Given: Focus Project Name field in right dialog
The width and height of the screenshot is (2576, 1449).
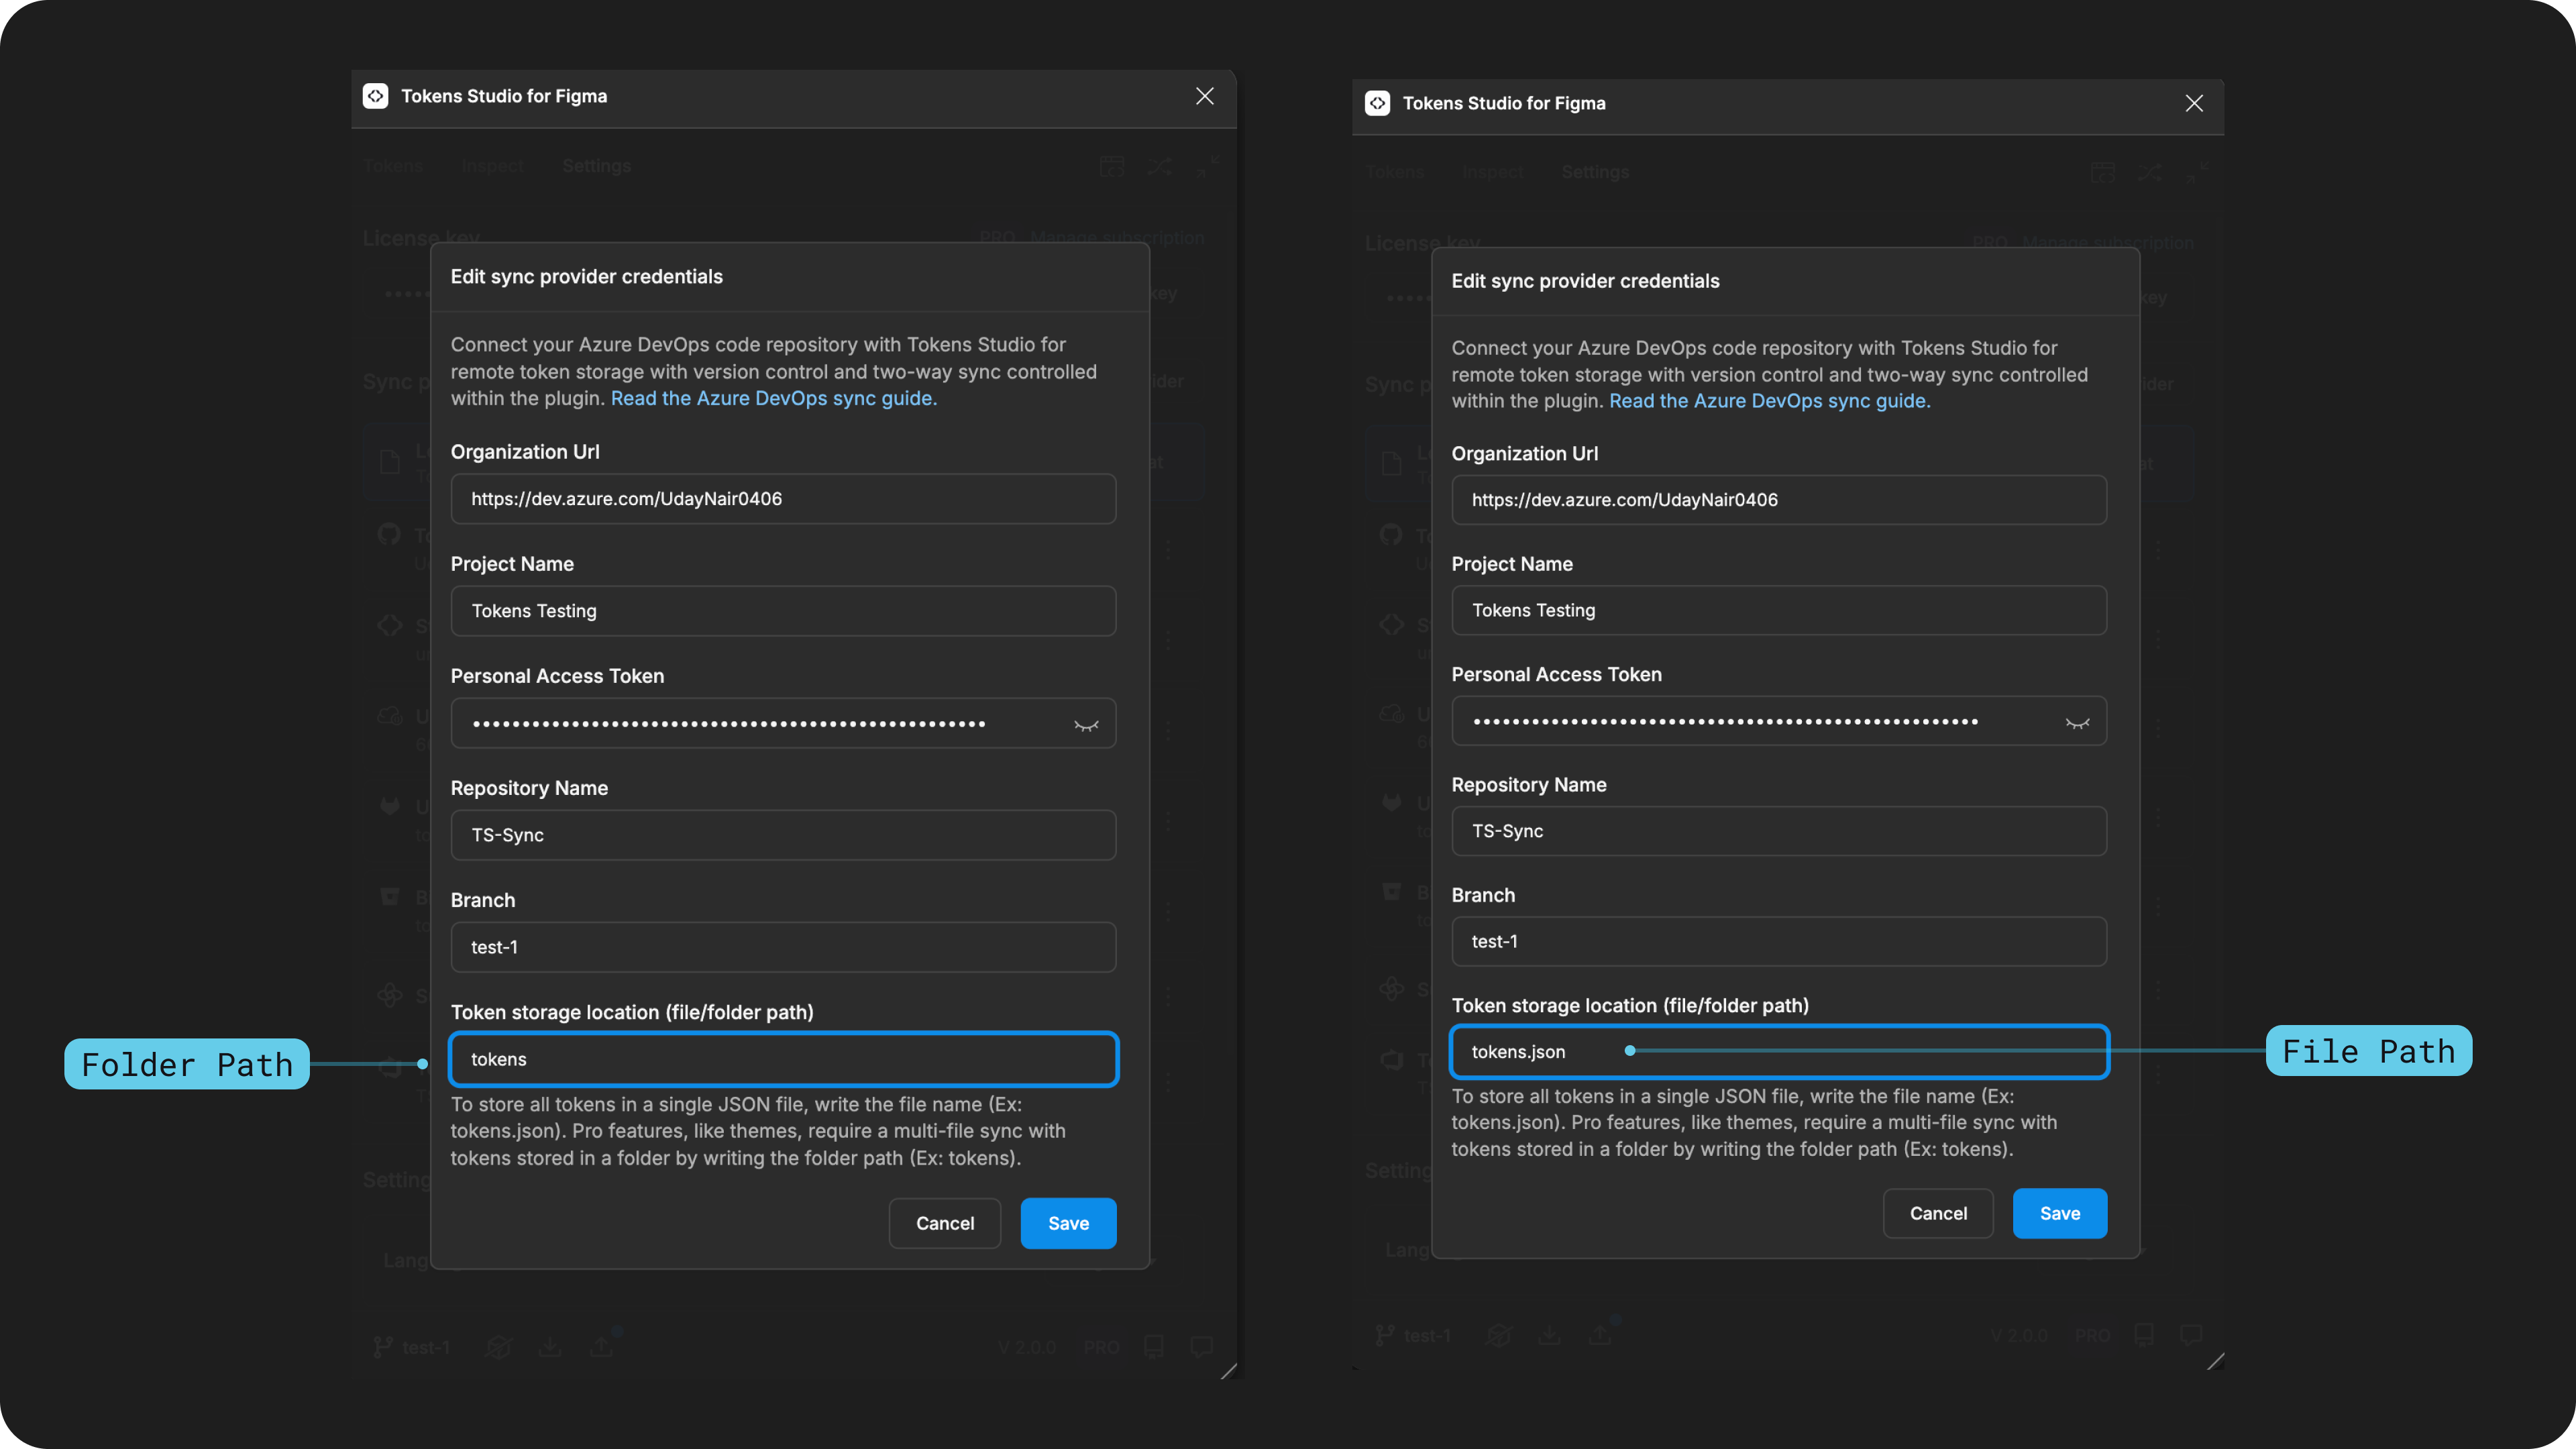Looking at the screenshot, I should (x=1779, y=610).
